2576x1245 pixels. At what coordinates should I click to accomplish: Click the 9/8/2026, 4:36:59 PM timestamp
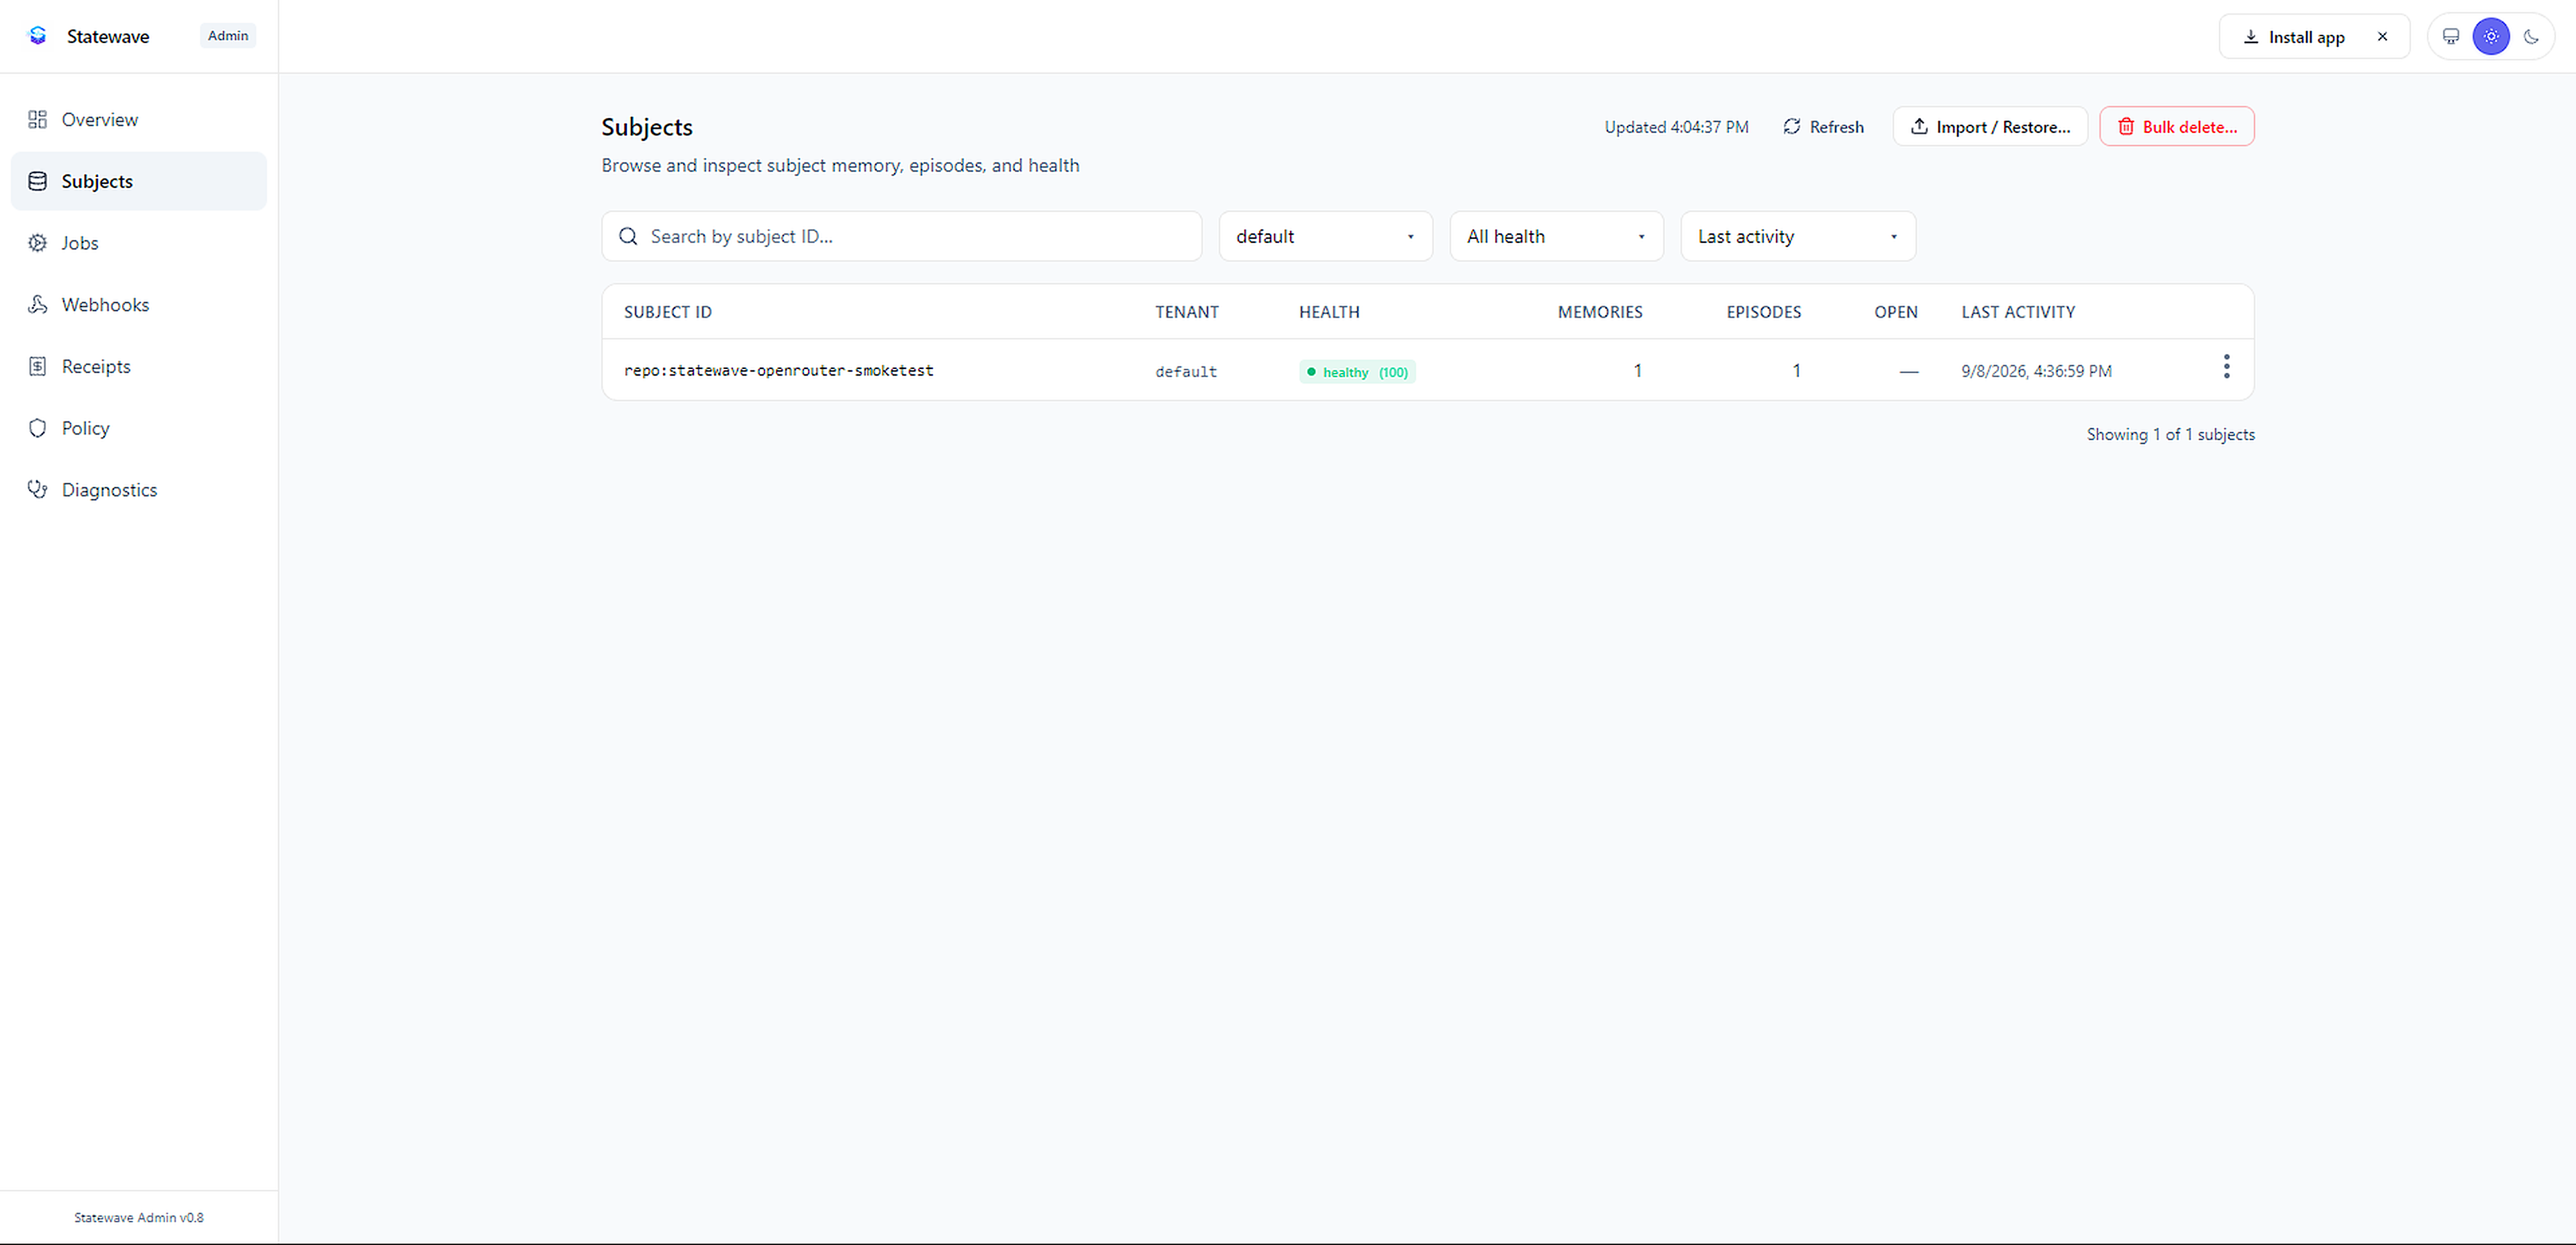[2036, 371]
